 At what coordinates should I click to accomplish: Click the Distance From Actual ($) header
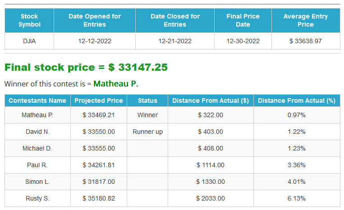tap(211, 100)
